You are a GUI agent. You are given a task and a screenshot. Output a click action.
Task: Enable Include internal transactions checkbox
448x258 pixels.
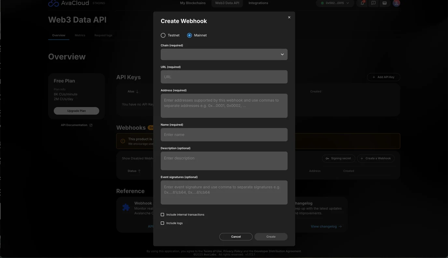(162, 215)
